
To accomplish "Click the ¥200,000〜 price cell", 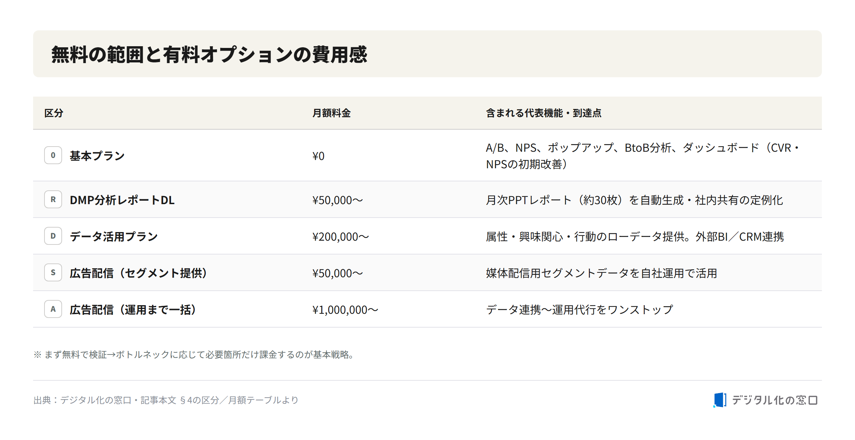I will [341, 237].
